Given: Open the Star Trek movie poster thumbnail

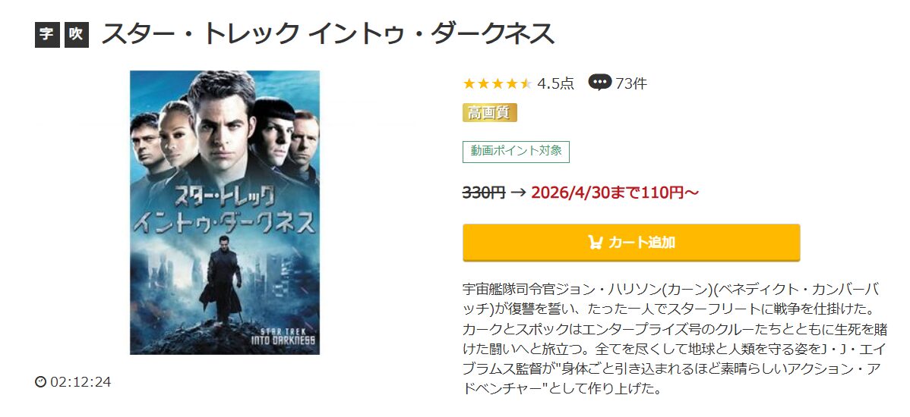Looking at the screenshot, I should point(225,212).
